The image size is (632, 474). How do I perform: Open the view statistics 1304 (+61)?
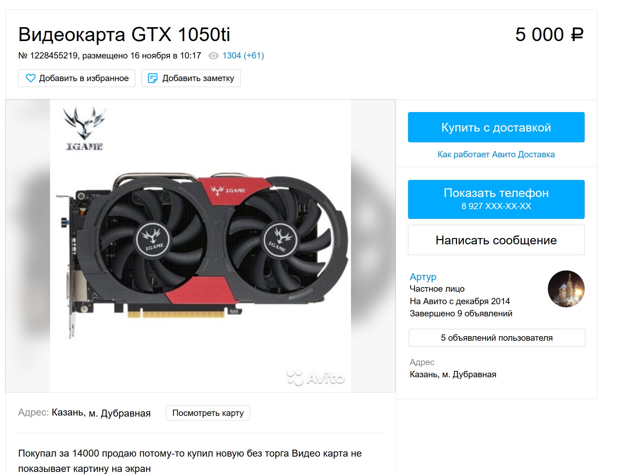tap(243, 56)
